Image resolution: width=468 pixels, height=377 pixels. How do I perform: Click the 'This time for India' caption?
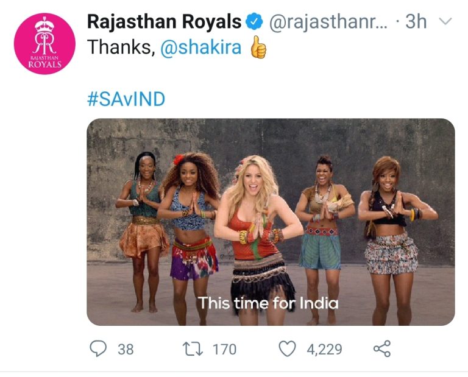coord(267,303)
